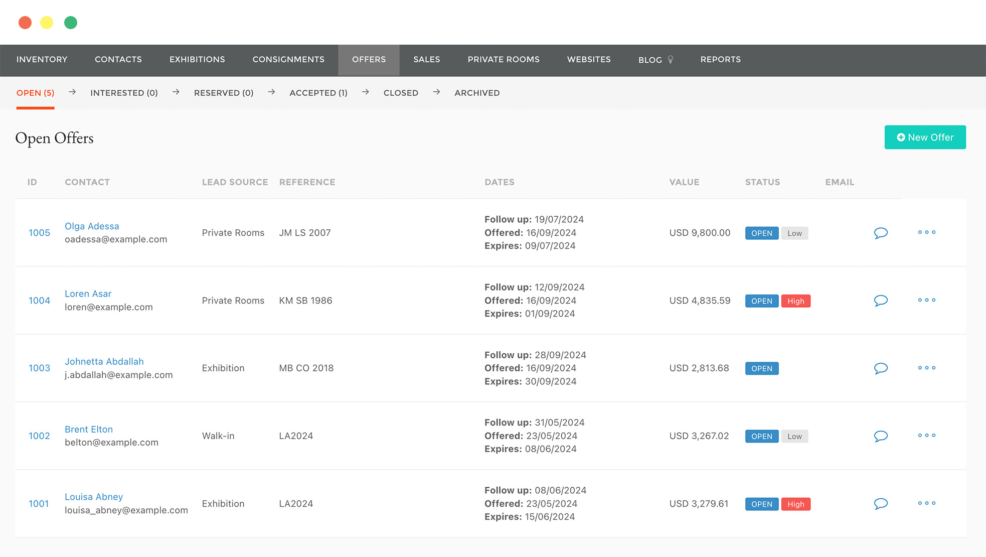Open email icon for Louisa Abney's offer
This screenshot has width=986, height=557.
coord(881,504)
